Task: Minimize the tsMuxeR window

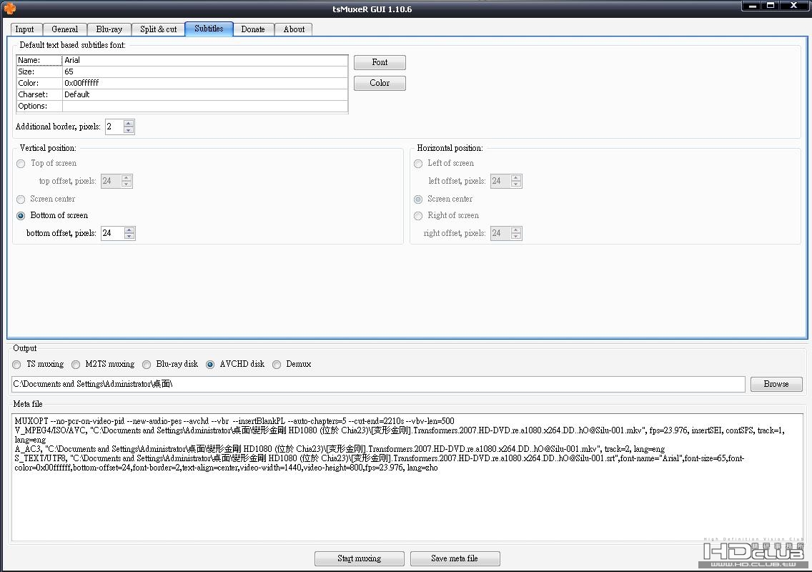Action: point(753,6)
